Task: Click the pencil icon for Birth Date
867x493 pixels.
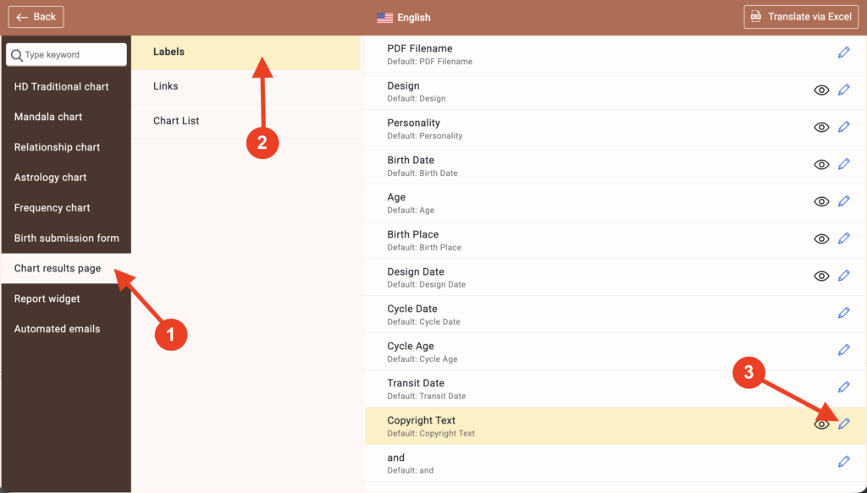Action: pos(843,164)
